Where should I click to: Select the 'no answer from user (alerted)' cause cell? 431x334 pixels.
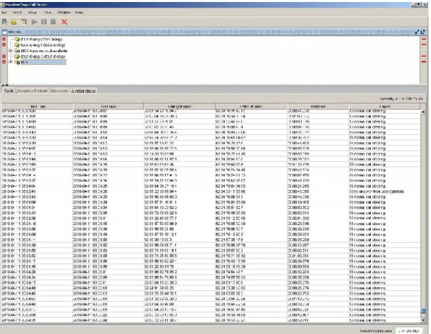[x=384, y=191]
